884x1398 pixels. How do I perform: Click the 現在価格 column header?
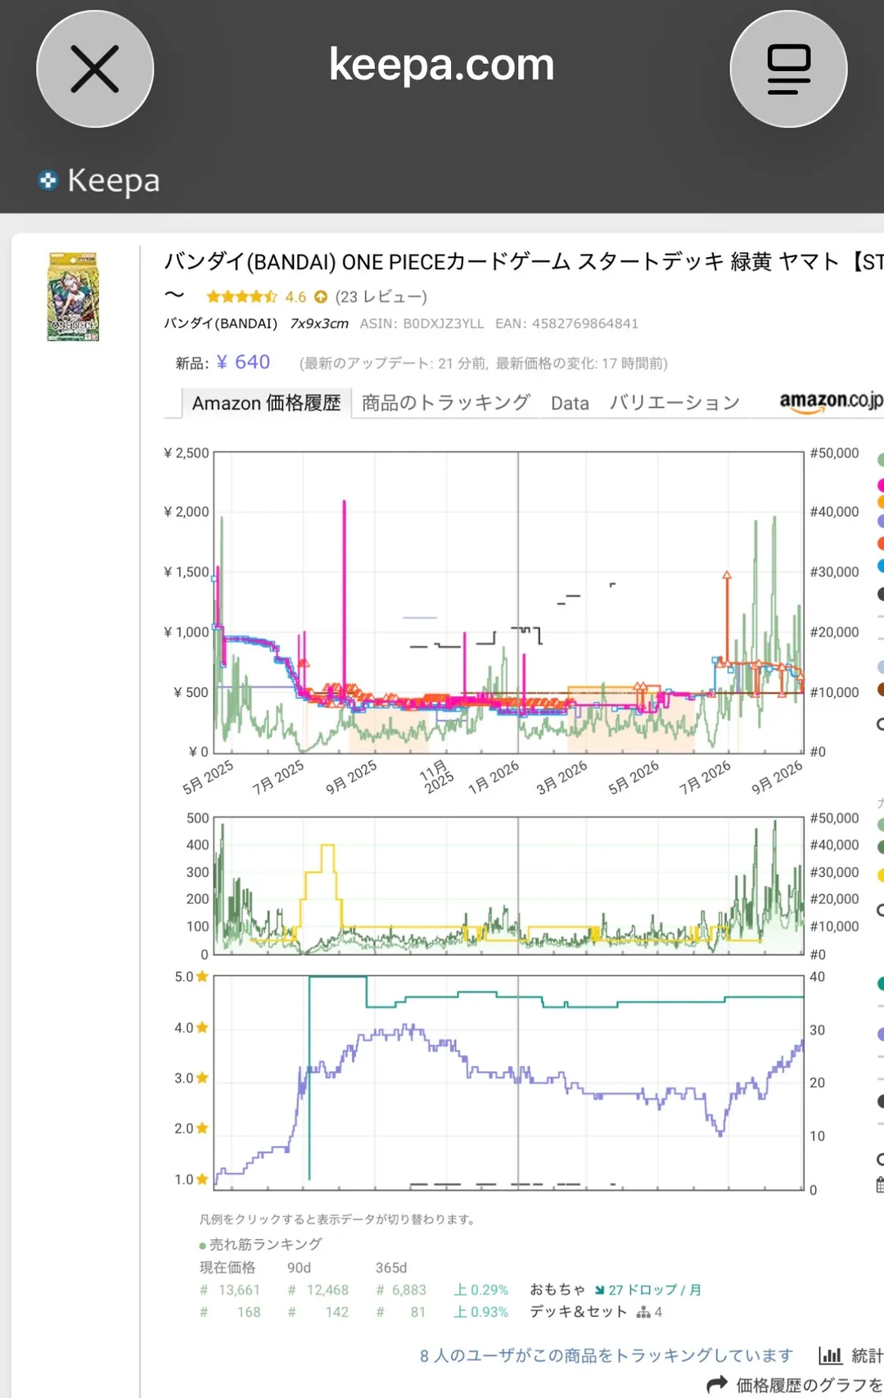pos(228,1268)
